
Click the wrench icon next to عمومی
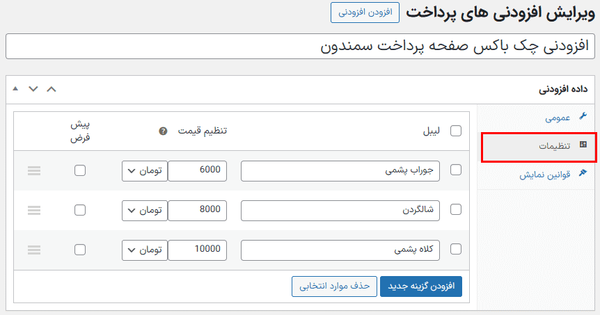583,116
